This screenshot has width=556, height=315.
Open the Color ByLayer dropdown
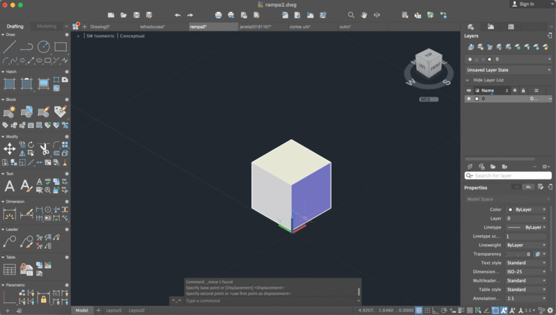pyautogui.click(x=526, y=209)
